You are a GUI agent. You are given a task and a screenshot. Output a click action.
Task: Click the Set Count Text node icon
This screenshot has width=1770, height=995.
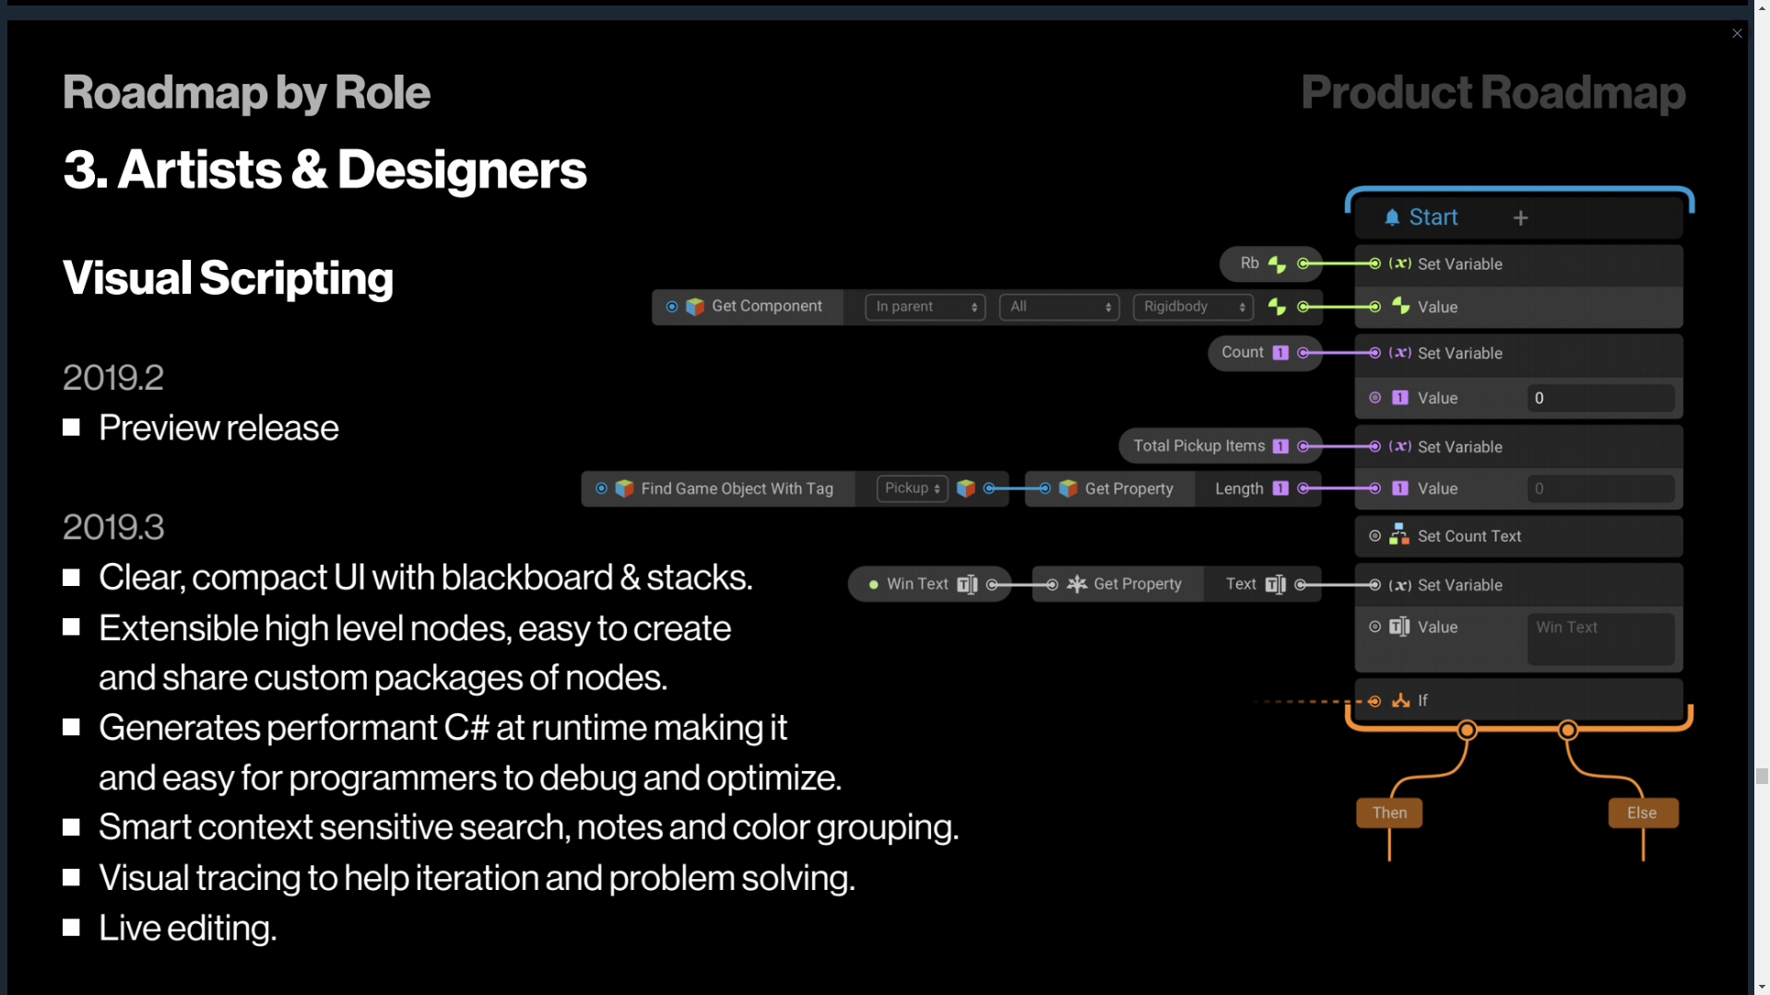coord(1398,535)
